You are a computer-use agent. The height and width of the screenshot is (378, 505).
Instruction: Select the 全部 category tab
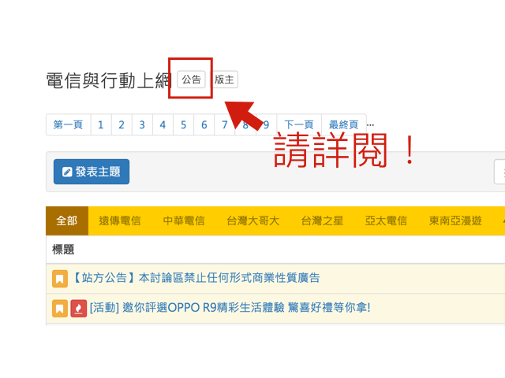(x=67, y=220)
